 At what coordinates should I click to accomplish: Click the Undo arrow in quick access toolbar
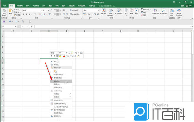16,21
